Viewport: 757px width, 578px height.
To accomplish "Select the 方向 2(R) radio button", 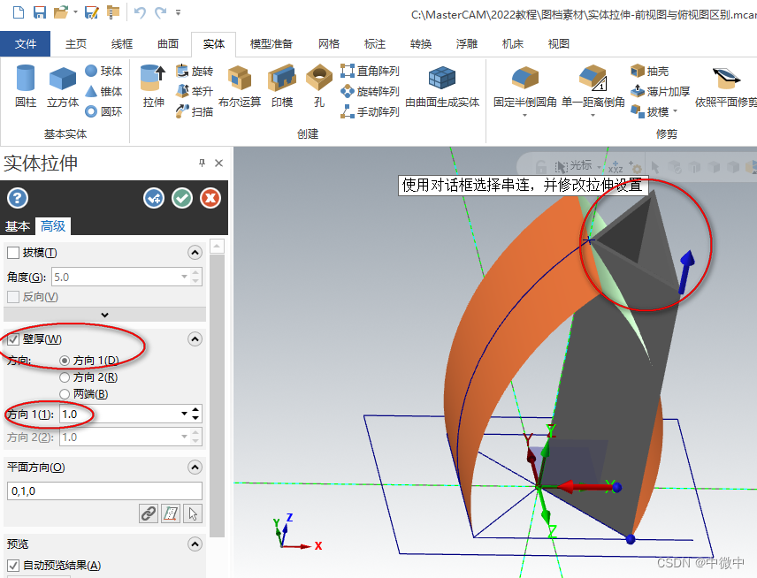I will [65, 377].
